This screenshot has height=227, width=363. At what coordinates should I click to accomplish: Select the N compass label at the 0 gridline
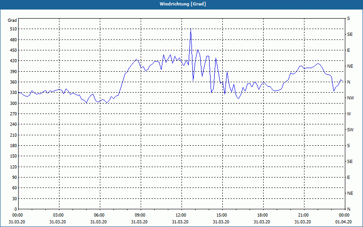[348, 209]
